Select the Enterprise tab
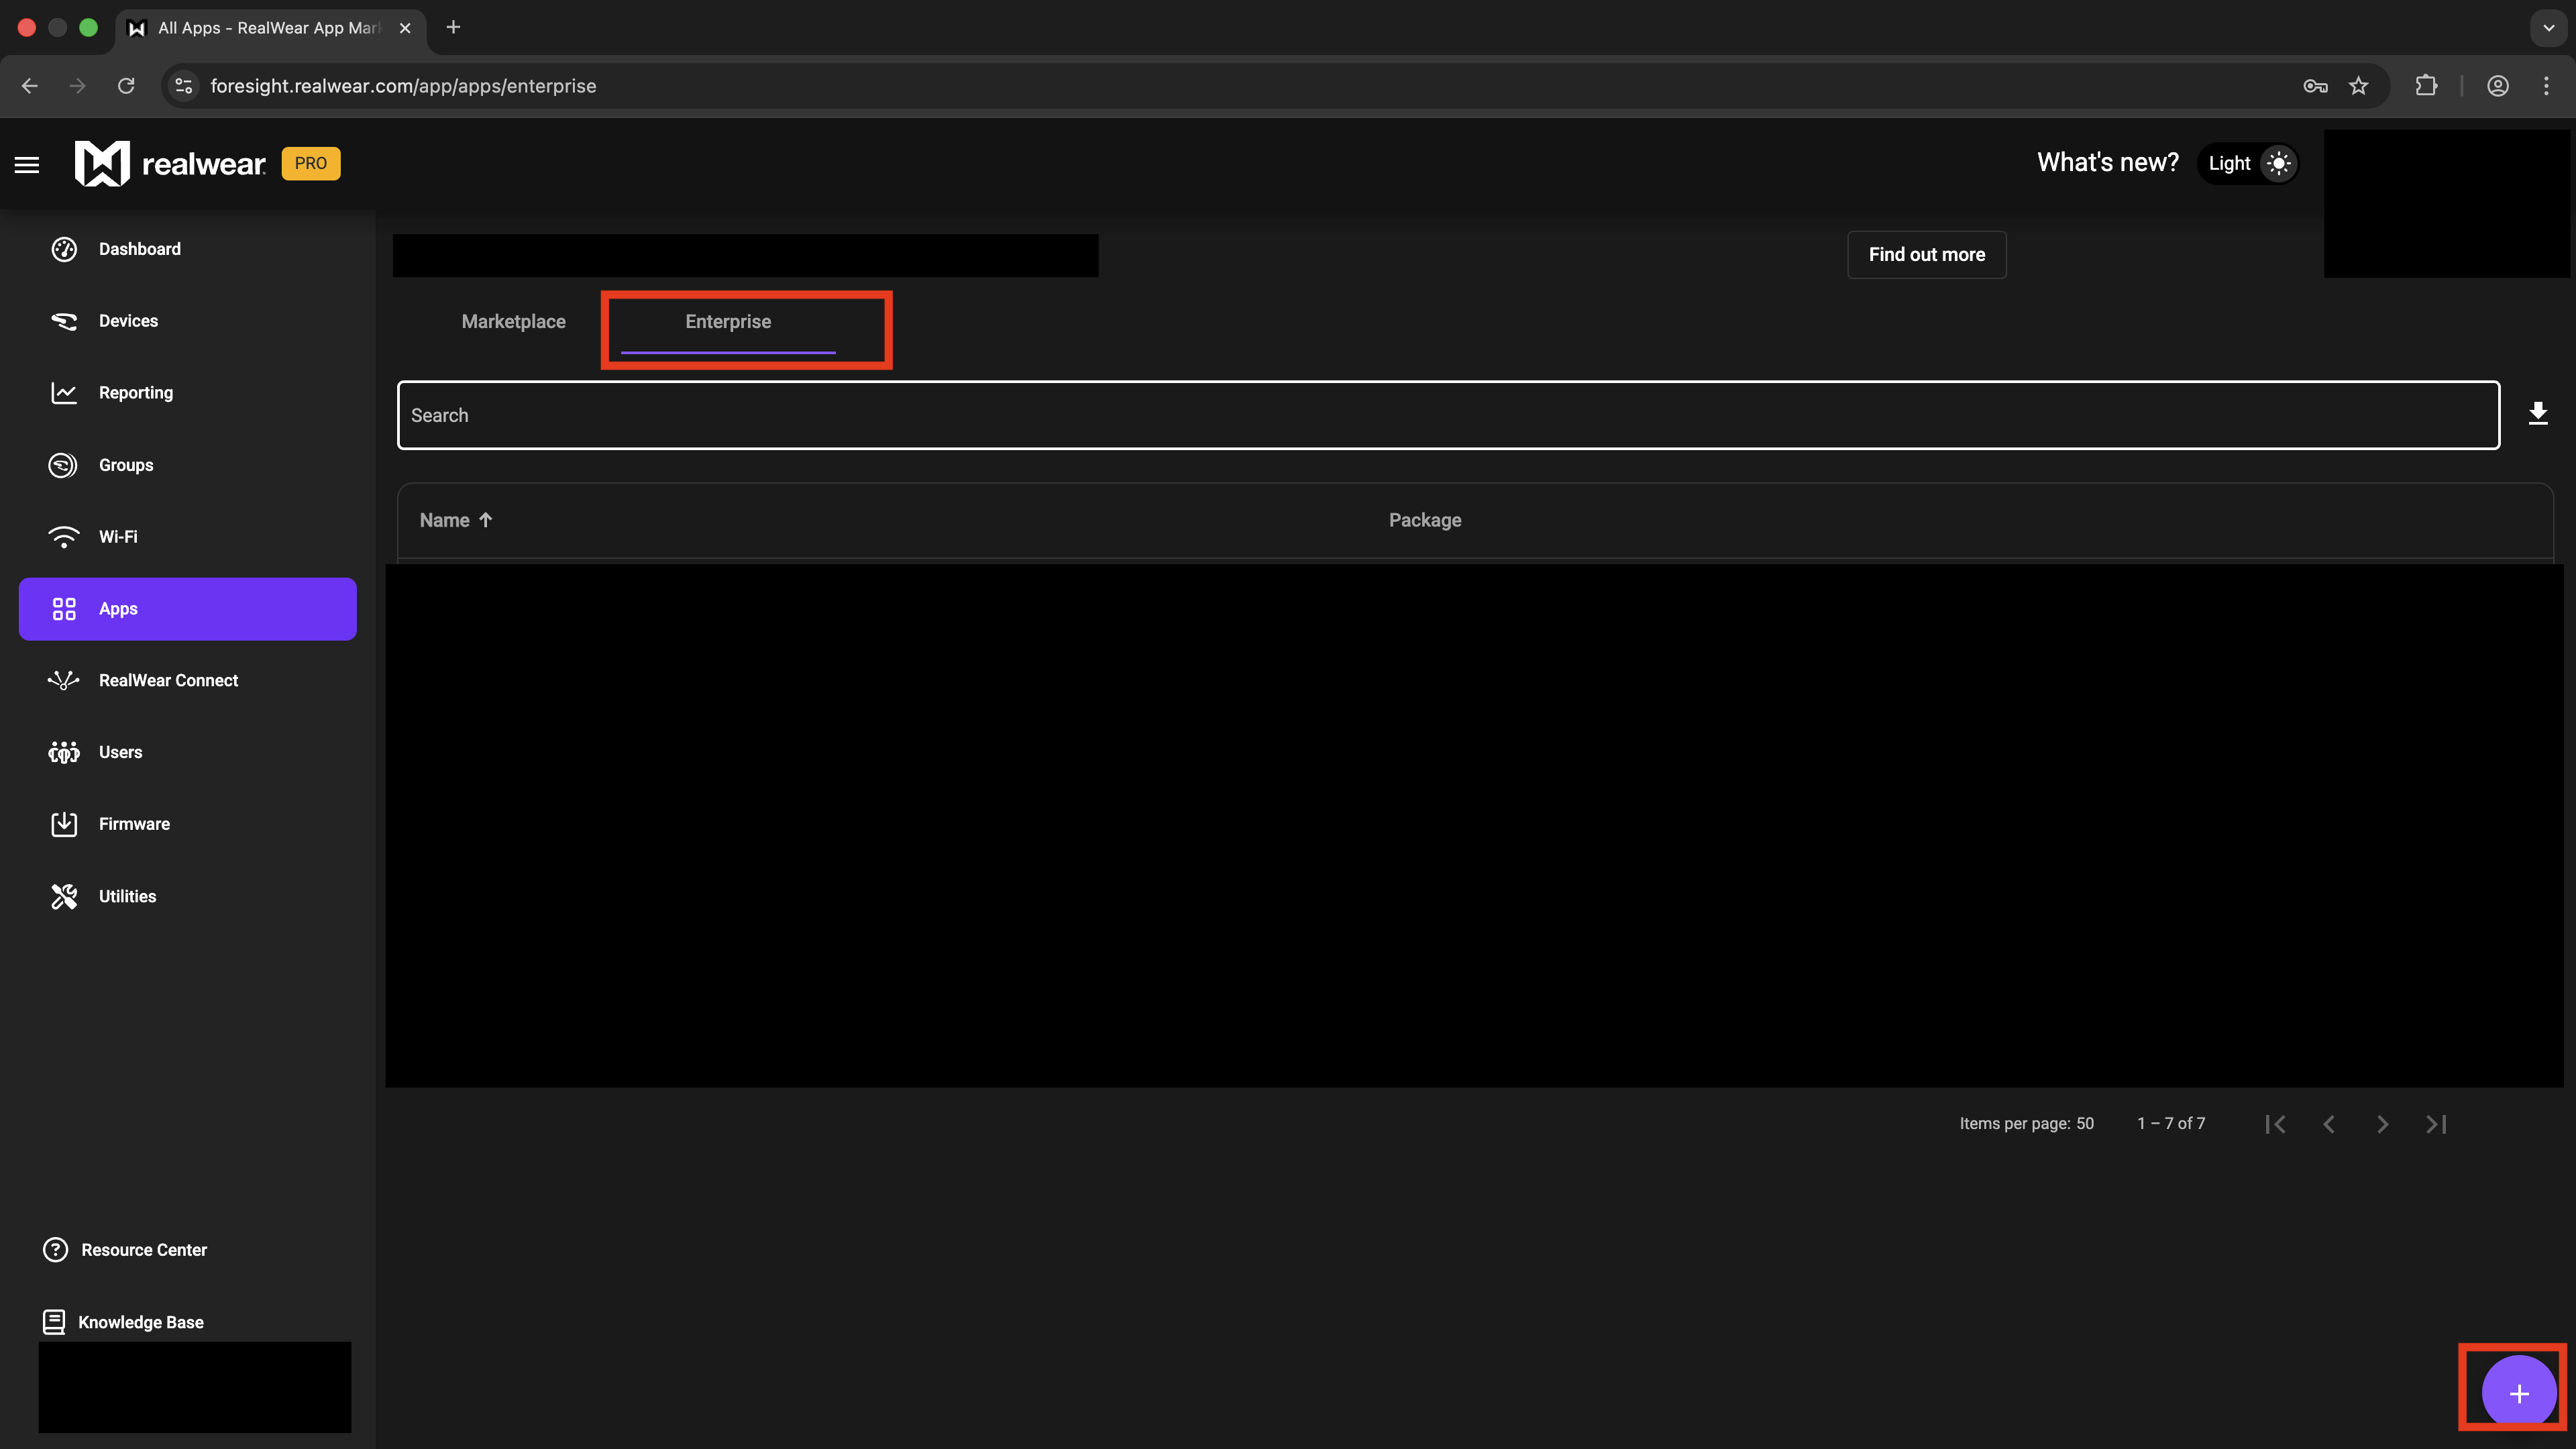2576x1449 pixels. pyautogui.click(x=728, y=322)
